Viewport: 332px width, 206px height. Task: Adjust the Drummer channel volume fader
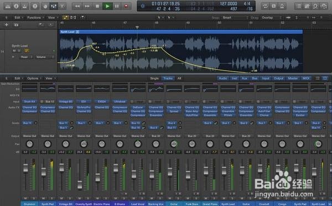coord(25,168)
